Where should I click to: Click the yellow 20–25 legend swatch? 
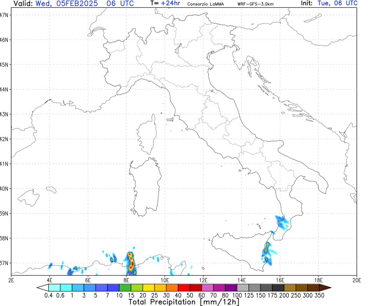[x=148, y=288]
